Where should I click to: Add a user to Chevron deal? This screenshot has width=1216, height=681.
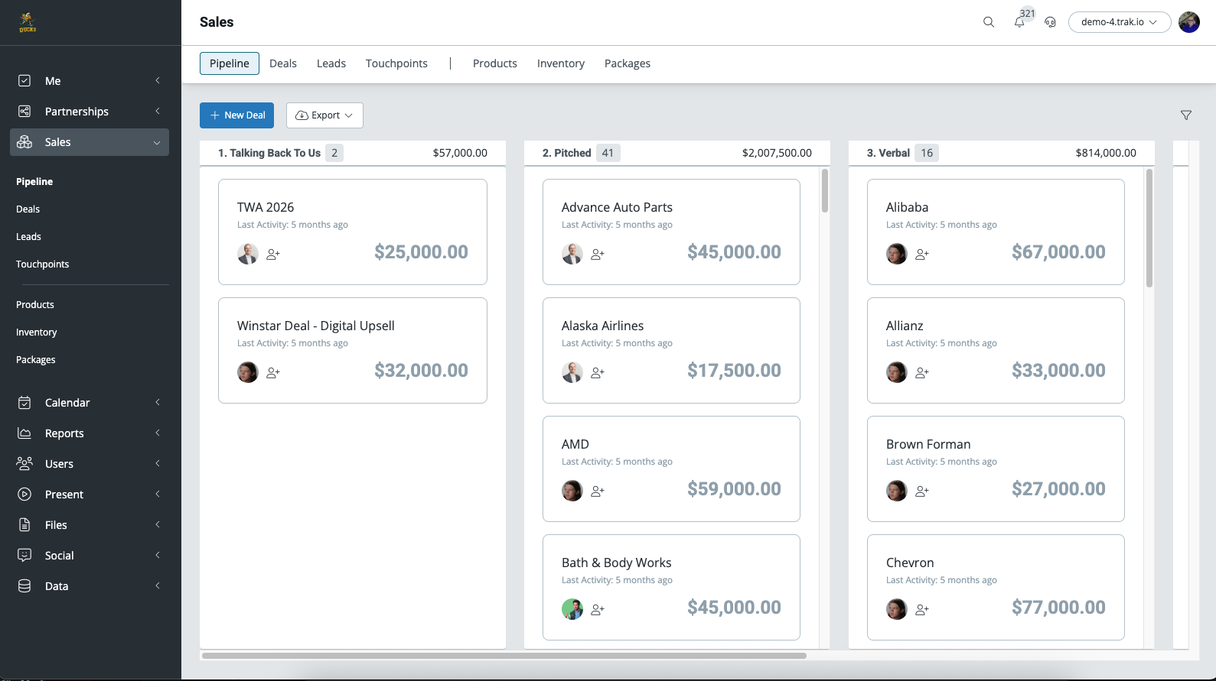[922, 610]
